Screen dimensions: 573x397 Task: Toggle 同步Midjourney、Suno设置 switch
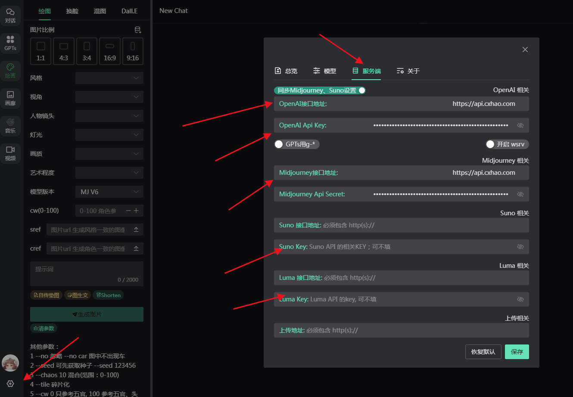320,90
